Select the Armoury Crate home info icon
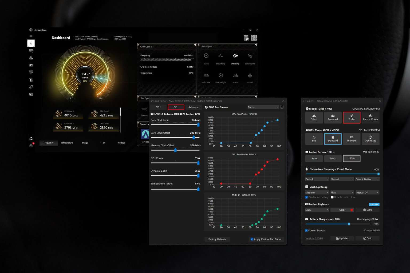Image resolution: width=410 pixels, height=273 pixels. point(31,43)
